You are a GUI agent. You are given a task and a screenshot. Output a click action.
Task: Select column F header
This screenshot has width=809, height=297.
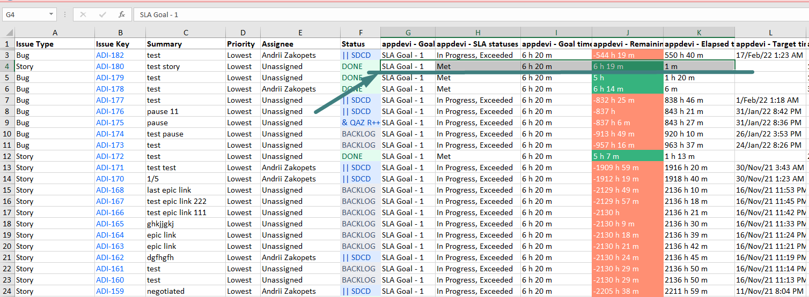click(361, 33)
